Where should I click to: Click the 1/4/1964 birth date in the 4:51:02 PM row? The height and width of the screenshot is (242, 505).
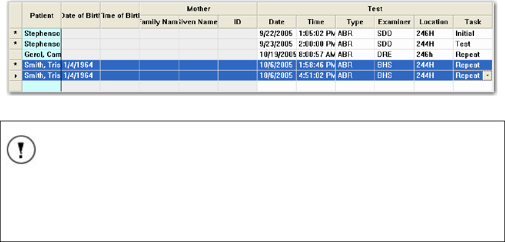81,76
